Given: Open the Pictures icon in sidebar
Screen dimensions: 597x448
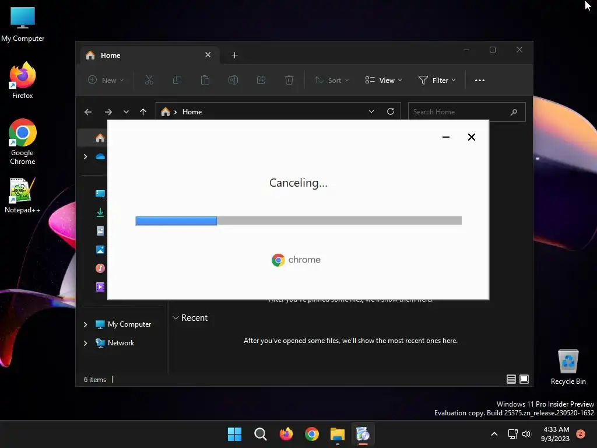Looking at the screenshot, I should coord(100,250).
